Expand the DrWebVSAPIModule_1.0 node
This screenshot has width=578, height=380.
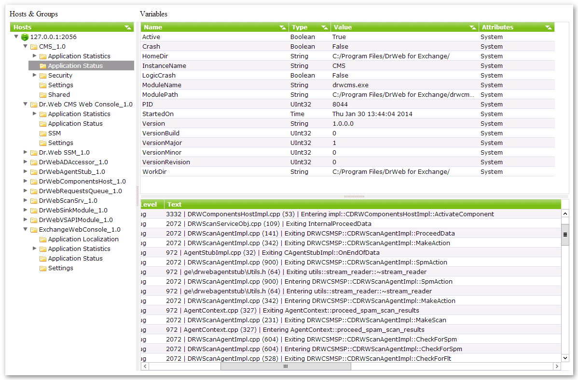[25, 220]
